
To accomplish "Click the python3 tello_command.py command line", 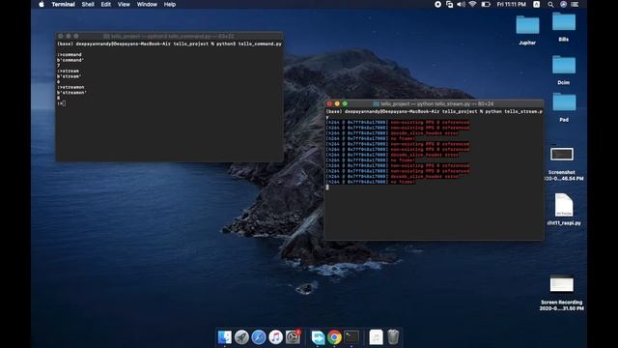I will [x=249, y=43].
